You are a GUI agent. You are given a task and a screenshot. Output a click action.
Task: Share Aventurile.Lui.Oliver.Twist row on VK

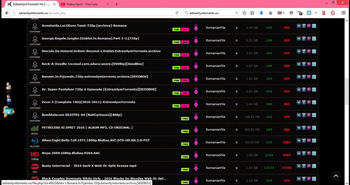coord(299,26)
